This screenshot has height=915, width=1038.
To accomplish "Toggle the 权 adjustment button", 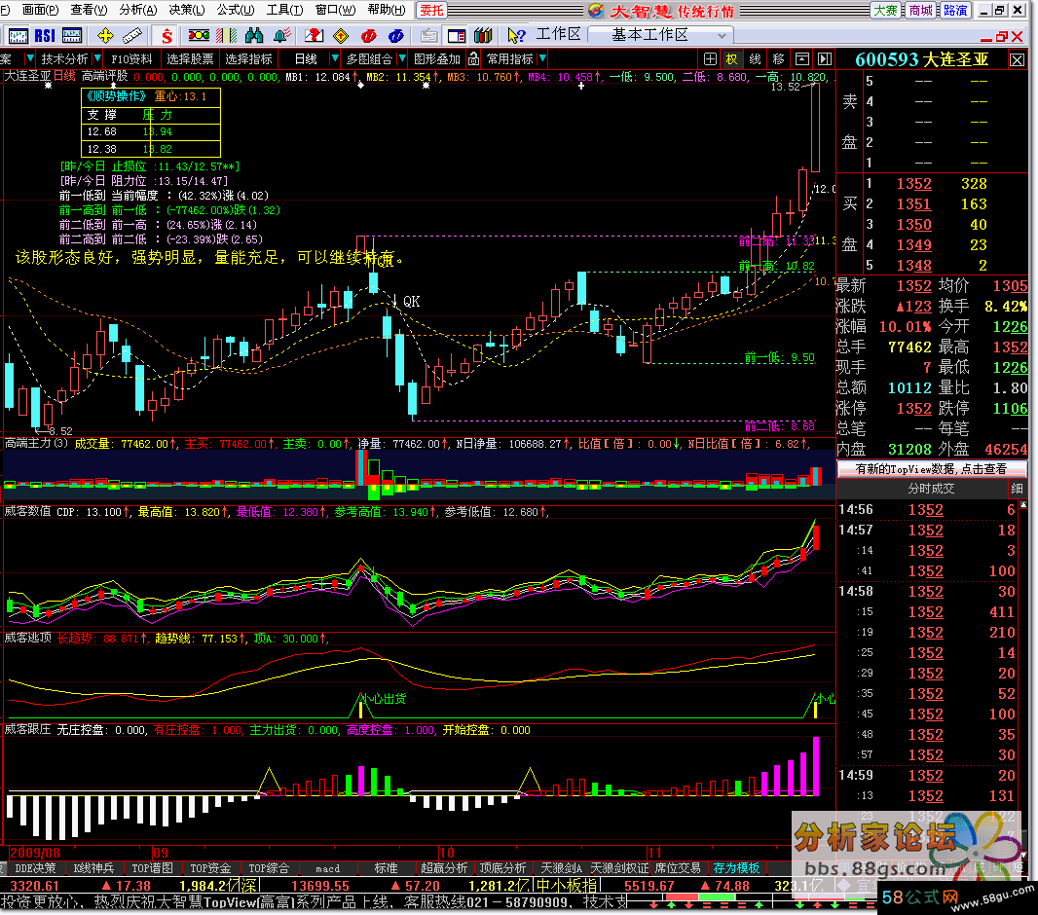I will (731, 59).
